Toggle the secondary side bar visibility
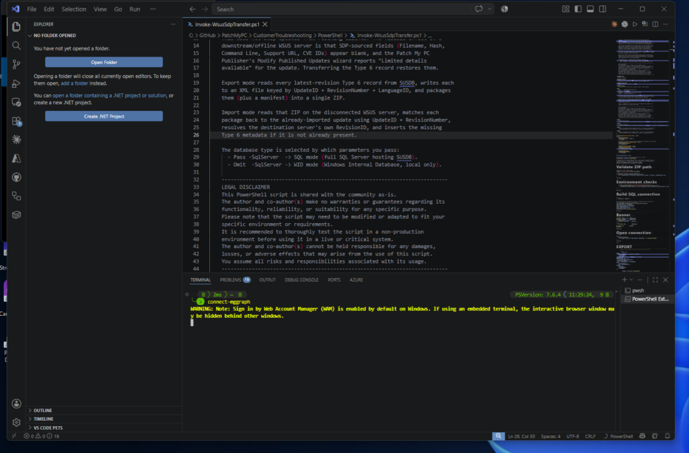 tap(602, 9)
